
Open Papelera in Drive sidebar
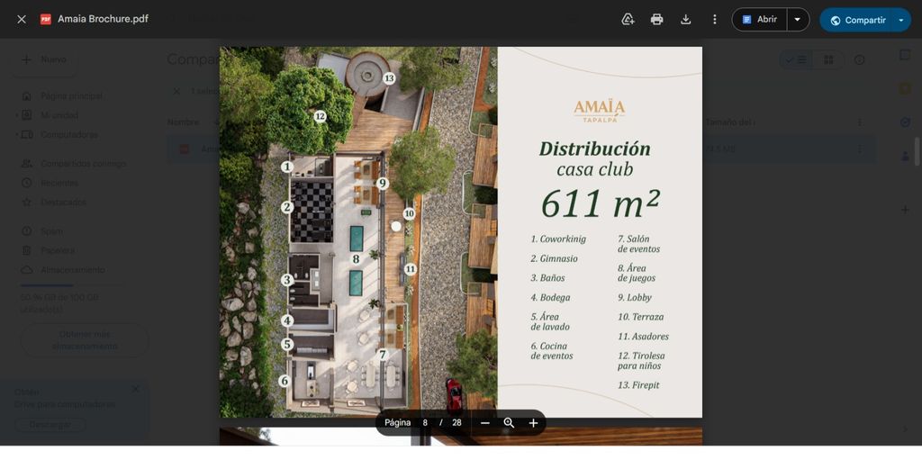(57, 250)
